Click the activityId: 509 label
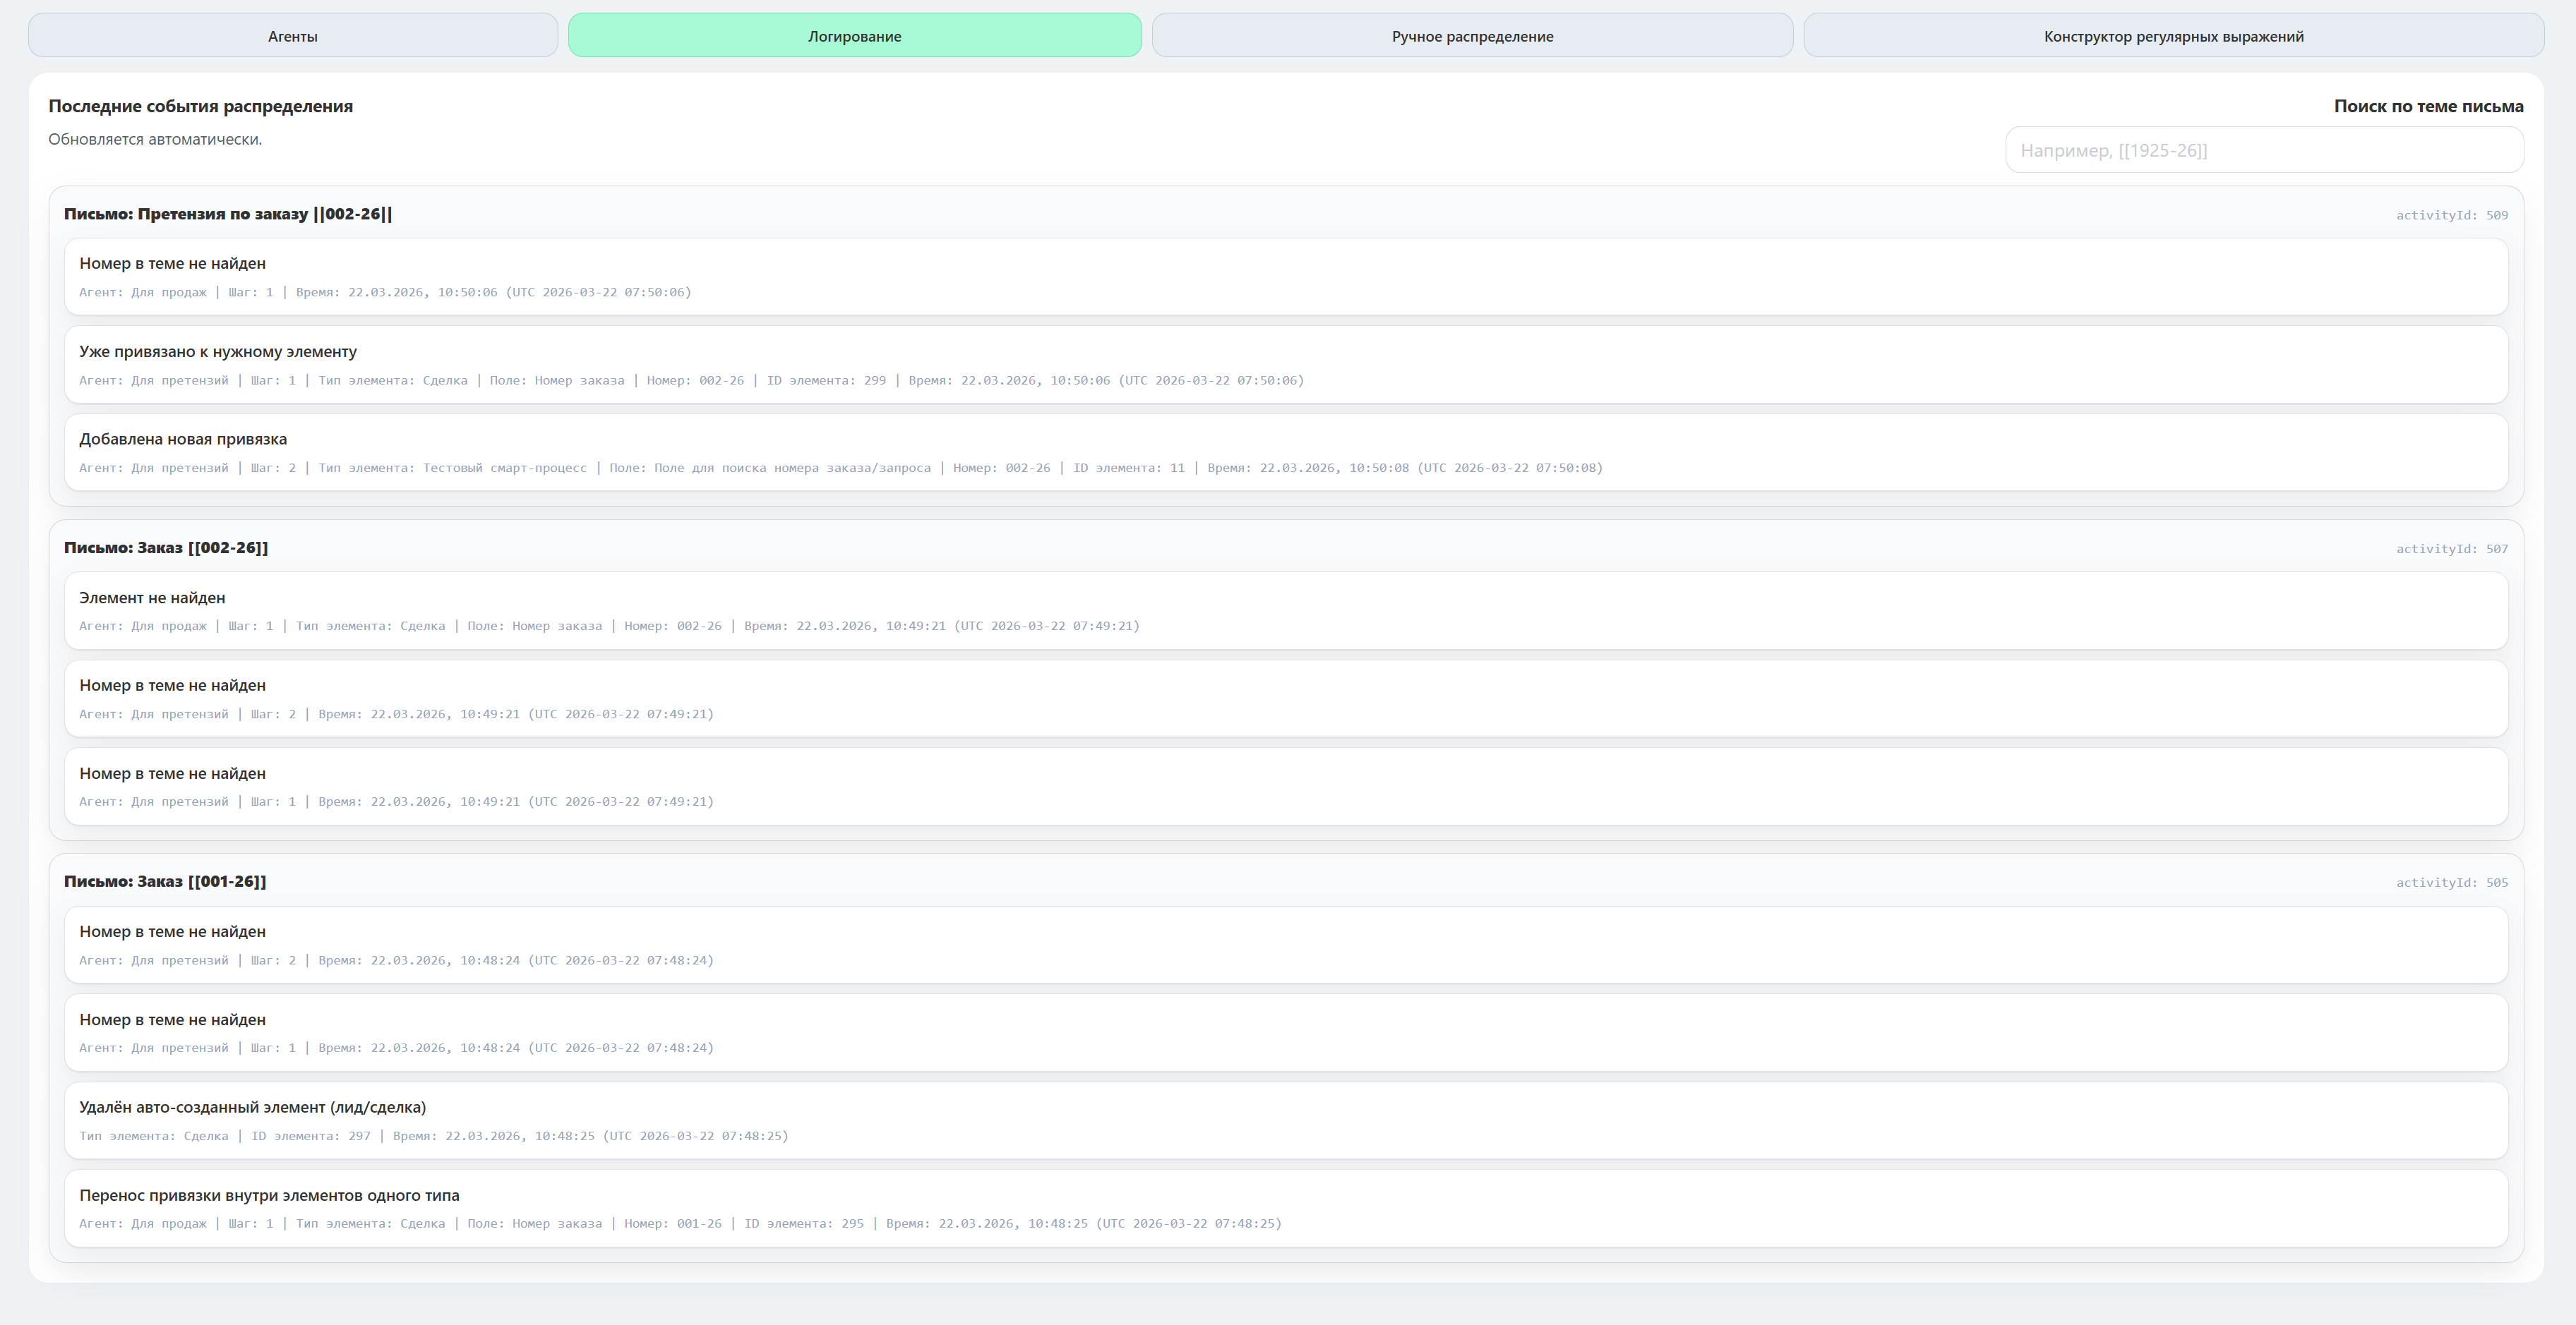 point(2451,215)
